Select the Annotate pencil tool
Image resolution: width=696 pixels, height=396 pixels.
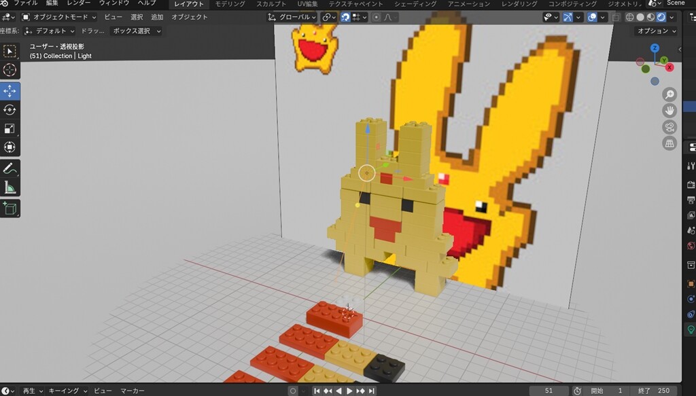coord(10,168)
